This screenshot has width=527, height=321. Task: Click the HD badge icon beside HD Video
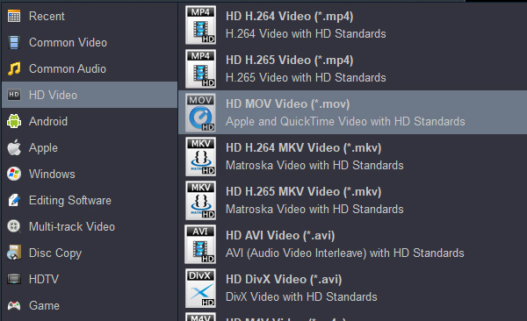[14, 95]
